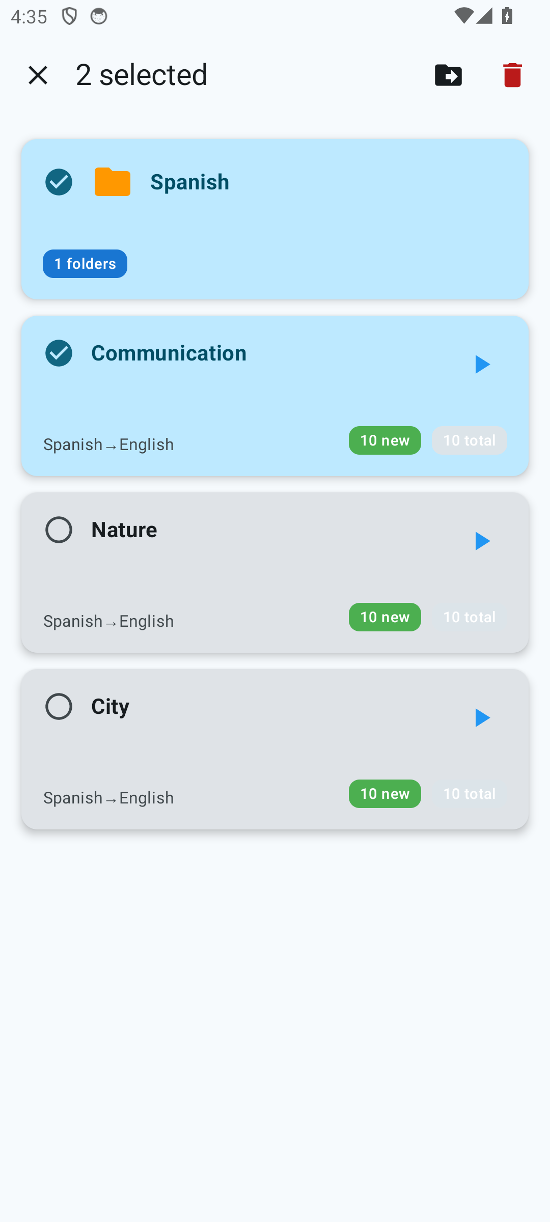Image resolution: width=550 pixels, height=1222 pixels.
Task: Select the City deck radio circle
Action: point(59,706)
